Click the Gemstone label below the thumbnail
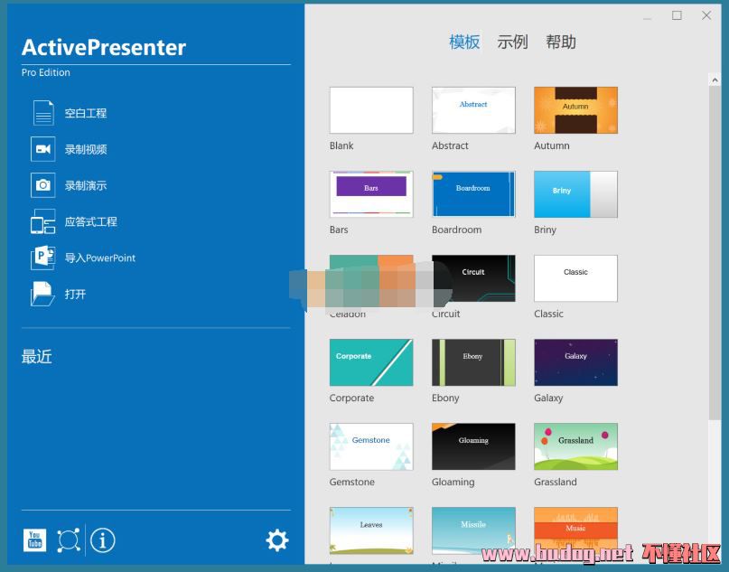The width and height of the screenshot is (729, 572). point(351,483)
